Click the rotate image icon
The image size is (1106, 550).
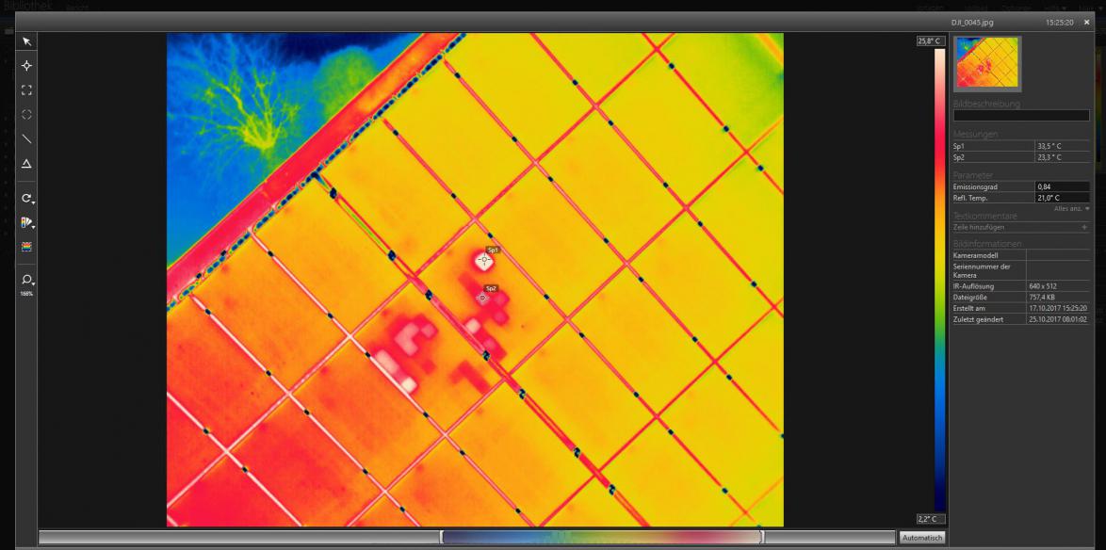(25, 199)
